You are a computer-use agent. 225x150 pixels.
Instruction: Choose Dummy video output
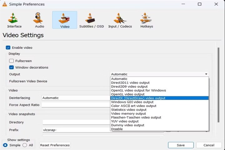159,125
